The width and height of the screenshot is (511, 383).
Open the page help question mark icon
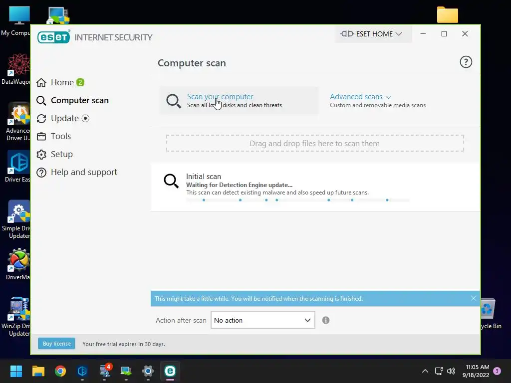(x=466, y=62)
